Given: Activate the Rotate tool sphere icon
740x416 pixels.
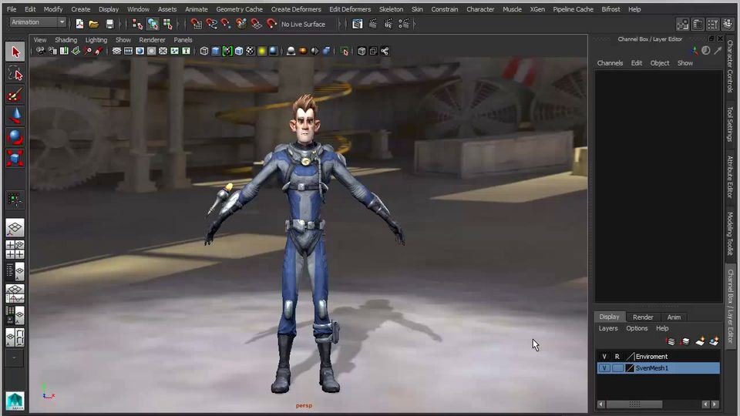Looking at the screenshot, I should 15,137.
